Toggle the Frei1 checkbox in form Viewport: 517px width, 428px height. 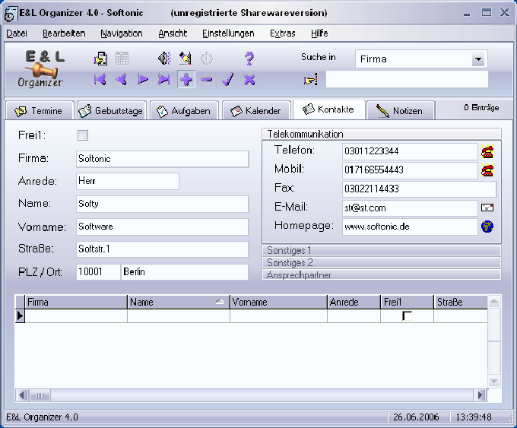click(83, 135)
